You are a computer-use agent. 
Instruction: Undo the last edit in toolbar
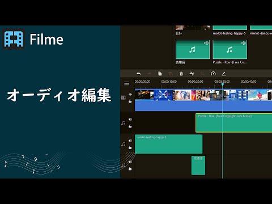point(139,74)
